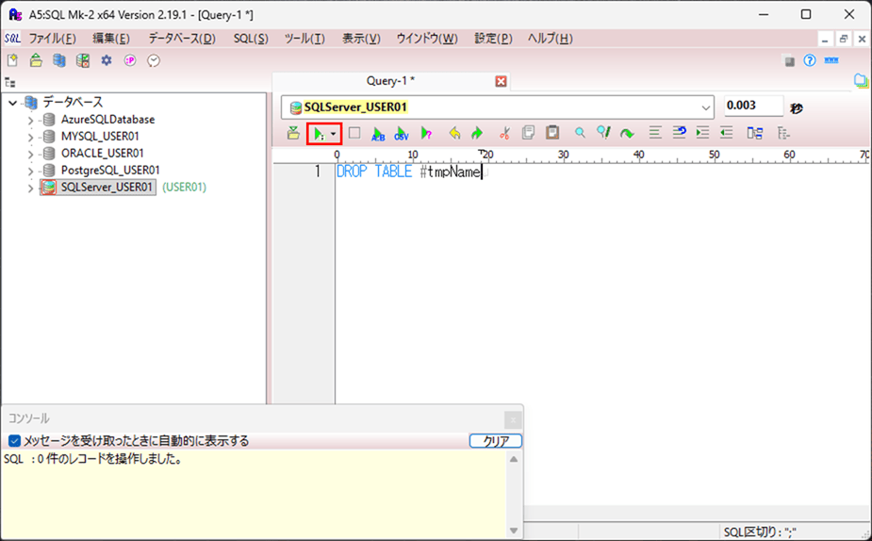Click the green redo arrow icon
Image resolution: width=872 pixels, height=541 pixels.
477,134
